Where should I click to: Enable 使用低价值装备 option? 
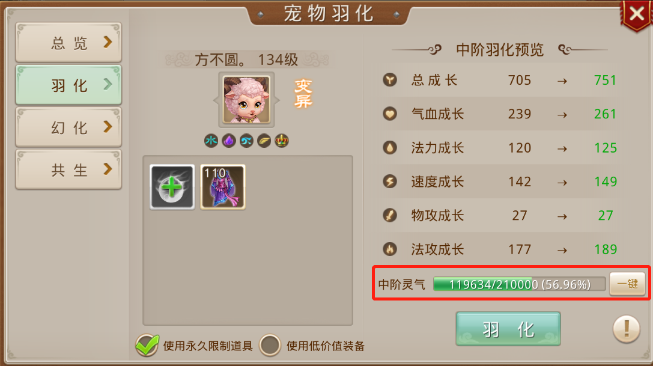click(270, 345)
